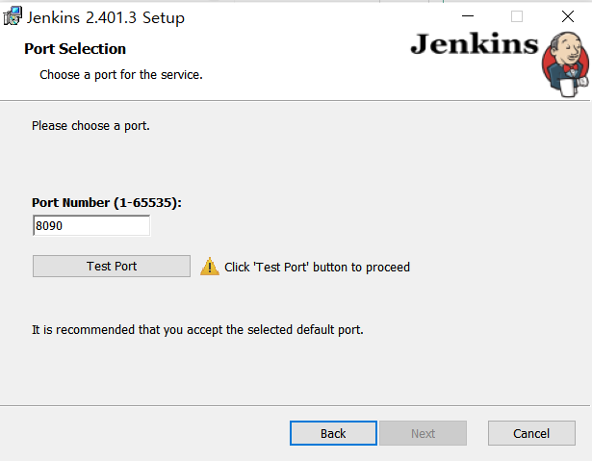Focus the Port Number input field
592x461 pixels.
coord(91,225)
